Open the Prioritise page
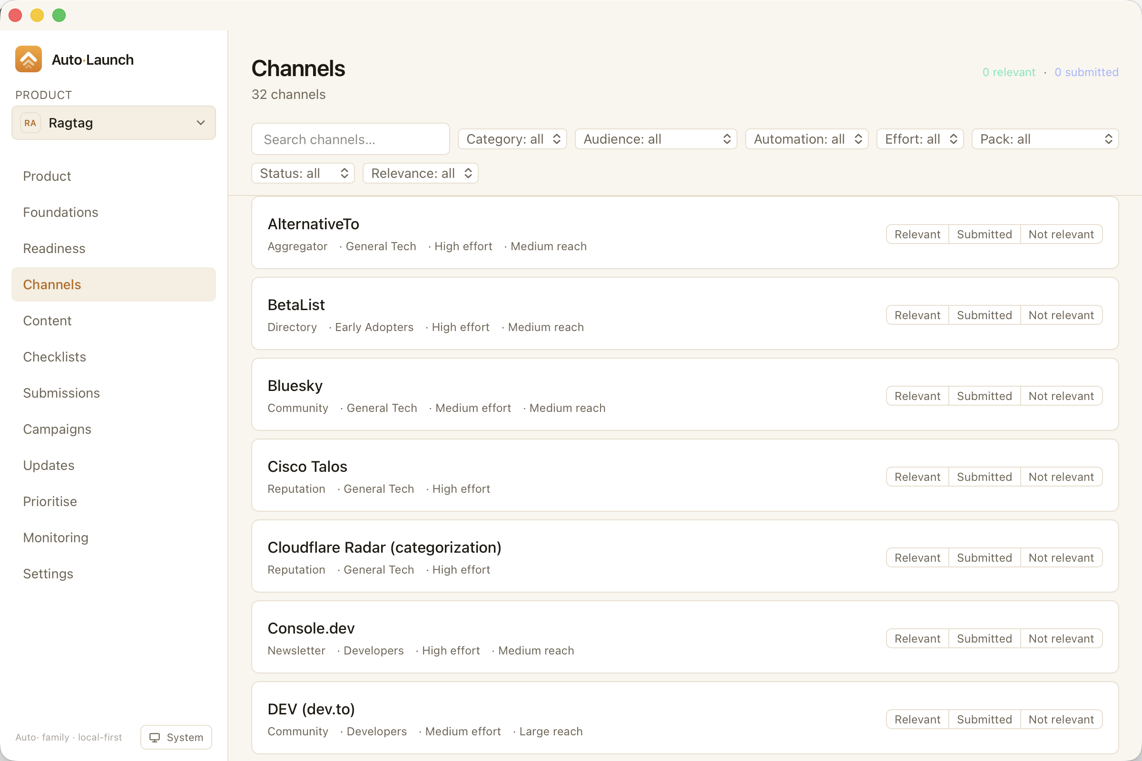1142x761 pixels. [114, 501]
